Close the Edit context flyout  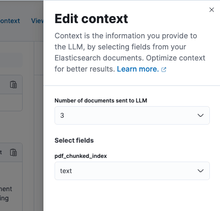tap(212, 10)
